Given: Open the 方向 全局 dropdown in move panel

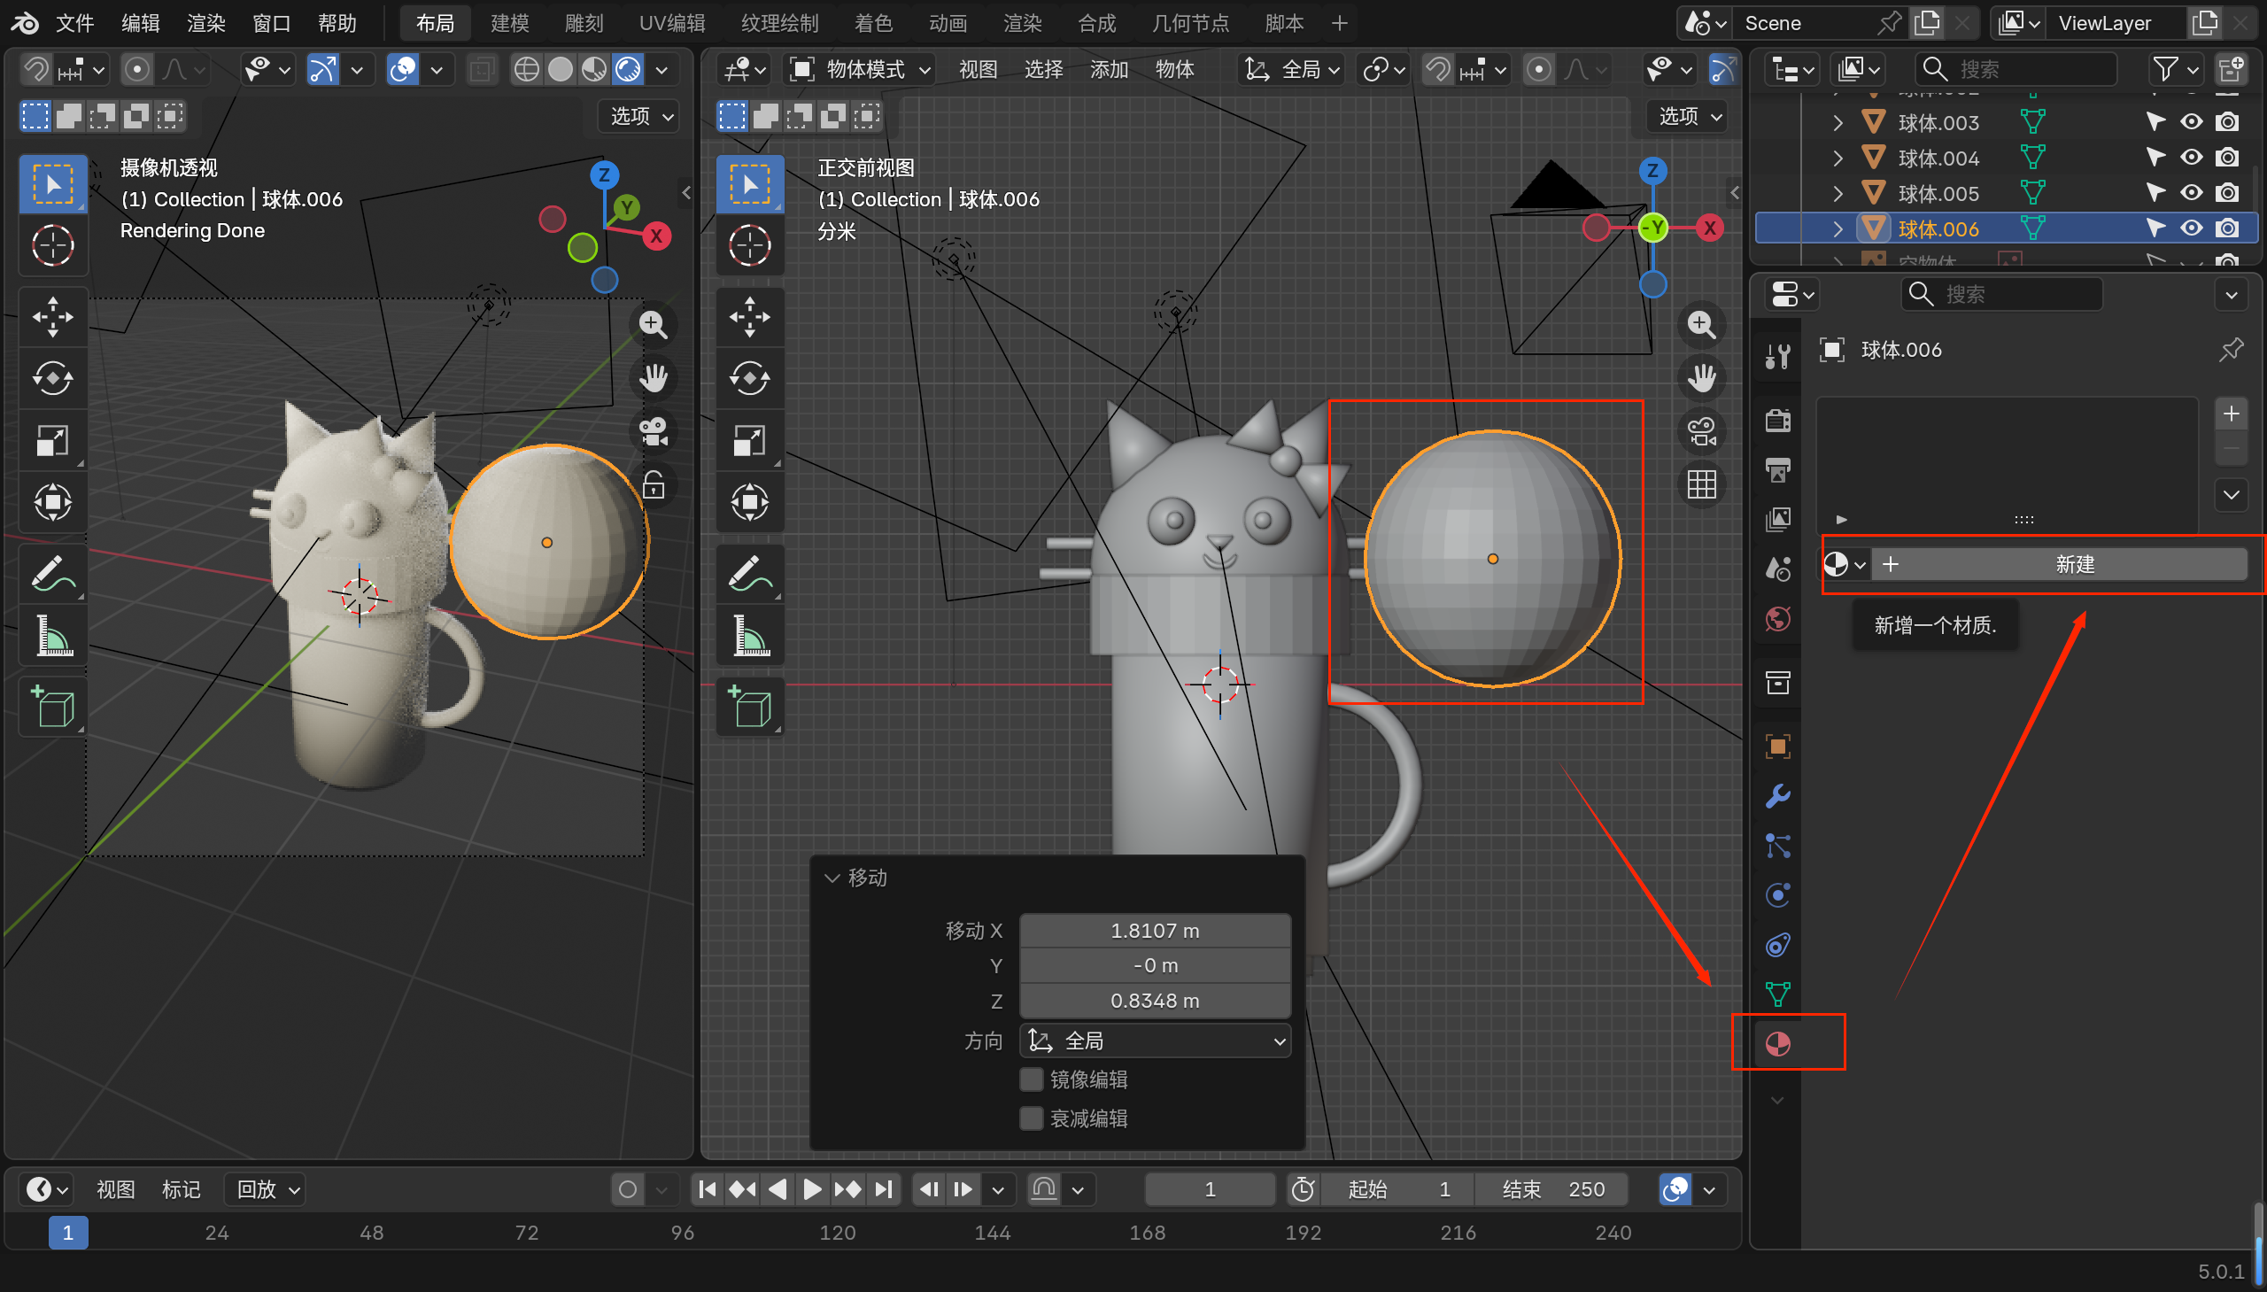Looking at the screenshot, I should coord(1156,1041).
